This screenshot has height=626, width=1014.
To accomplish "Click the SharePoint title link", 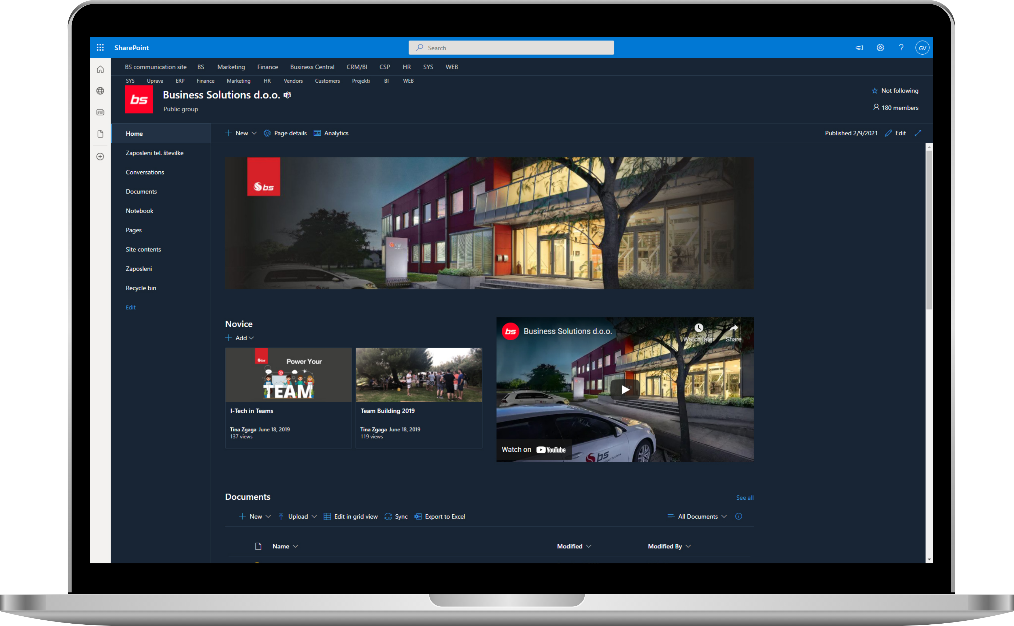I will coord(131,48).
